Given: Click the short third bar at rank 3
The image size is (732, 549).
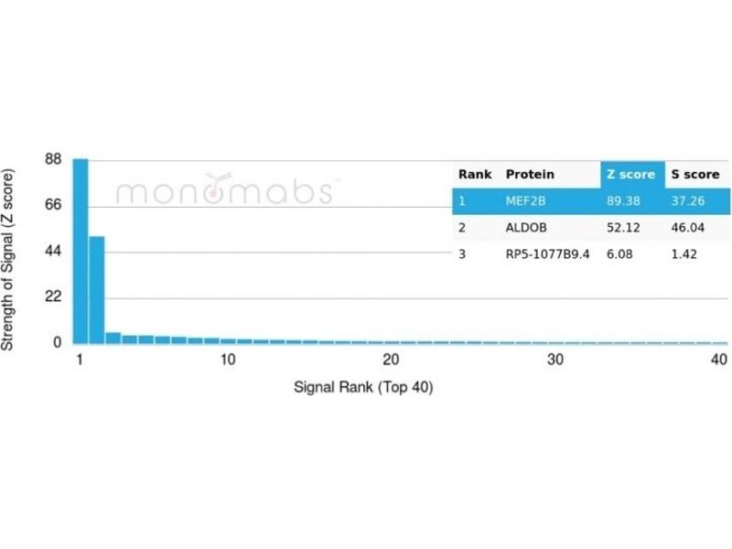Looking at the screenshot, I should click(113, 339).
